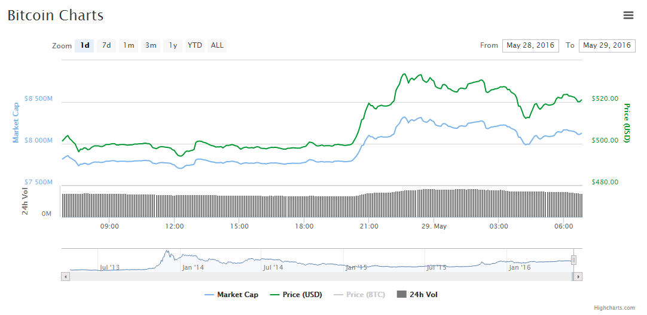This screenshot has height=315, width=647.
Task: Click the navigator scroll left arrow
Action: (65, 277)
